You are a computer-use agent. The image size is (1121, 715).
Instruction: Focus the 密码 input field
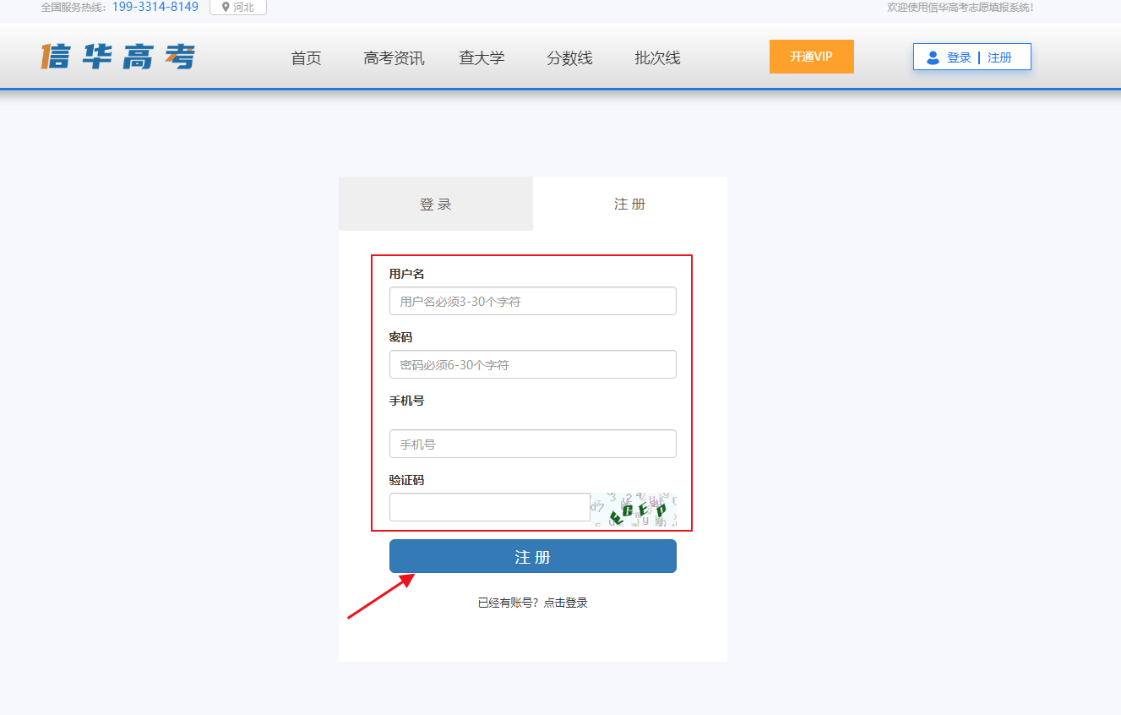coord(533,364)
